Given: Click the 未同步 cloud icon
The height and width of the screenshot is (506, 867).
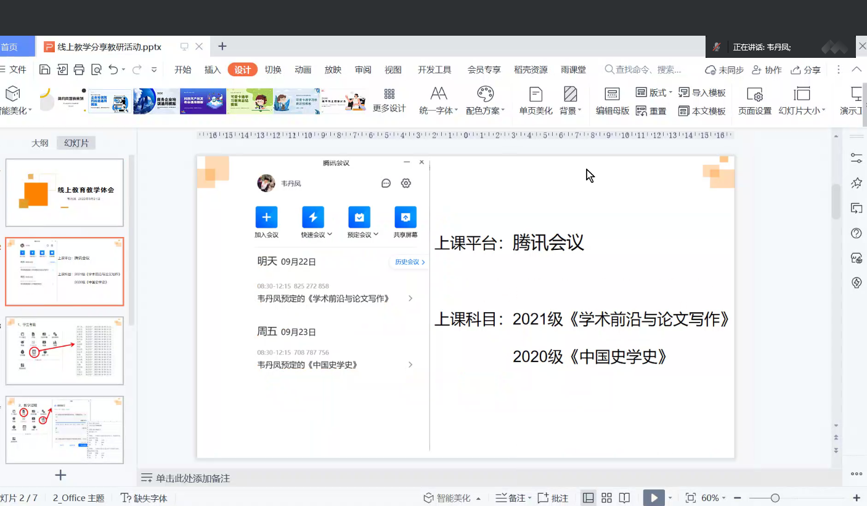Looking at the screenshot, I should click(710, 70).
